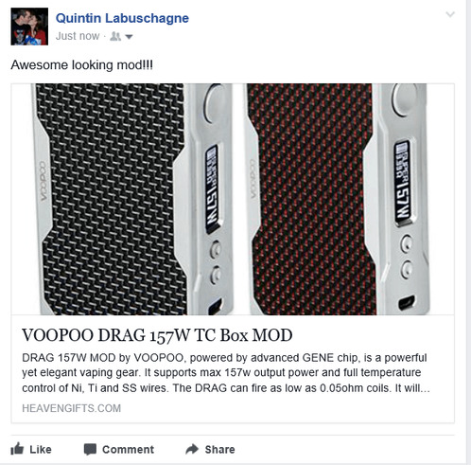
Task: Click the 'Just now' timestamp
Action: tap(78, 36)
